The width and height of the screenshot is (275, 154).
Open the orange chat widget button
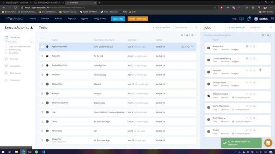tap(268, 143)
